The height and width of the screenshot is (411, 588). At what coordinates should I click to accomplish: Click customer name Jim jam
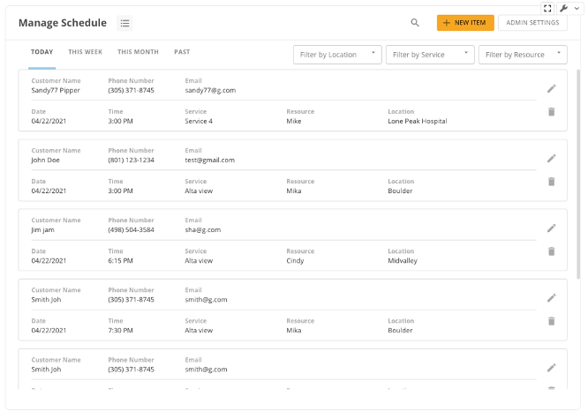42,229
